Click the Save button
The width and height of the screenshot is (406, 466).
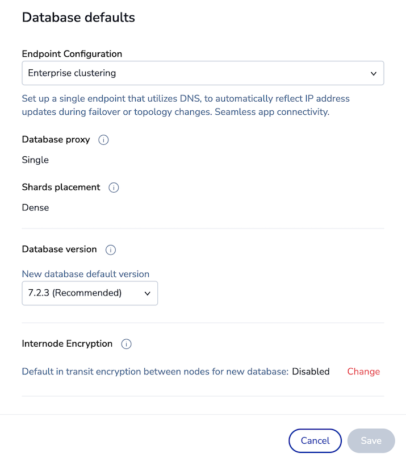tap(371, 440)
